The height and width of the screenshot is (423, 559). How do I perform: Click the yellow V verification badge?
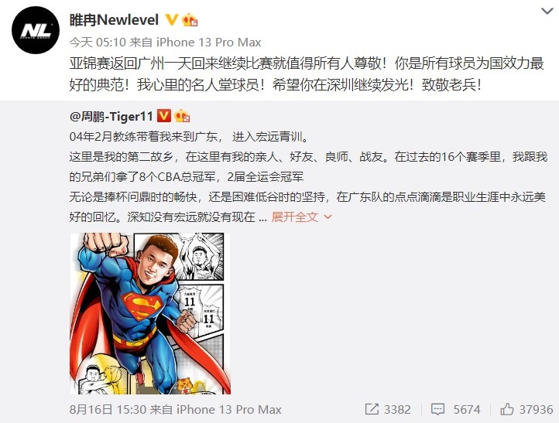pos(171,19)
